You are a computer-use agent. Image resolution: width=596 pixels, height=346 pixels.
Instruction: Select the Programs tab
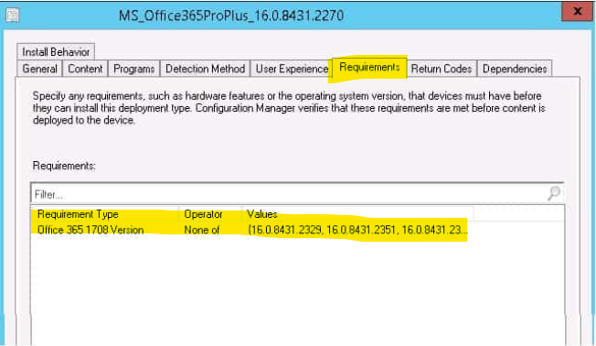(133, 69)
